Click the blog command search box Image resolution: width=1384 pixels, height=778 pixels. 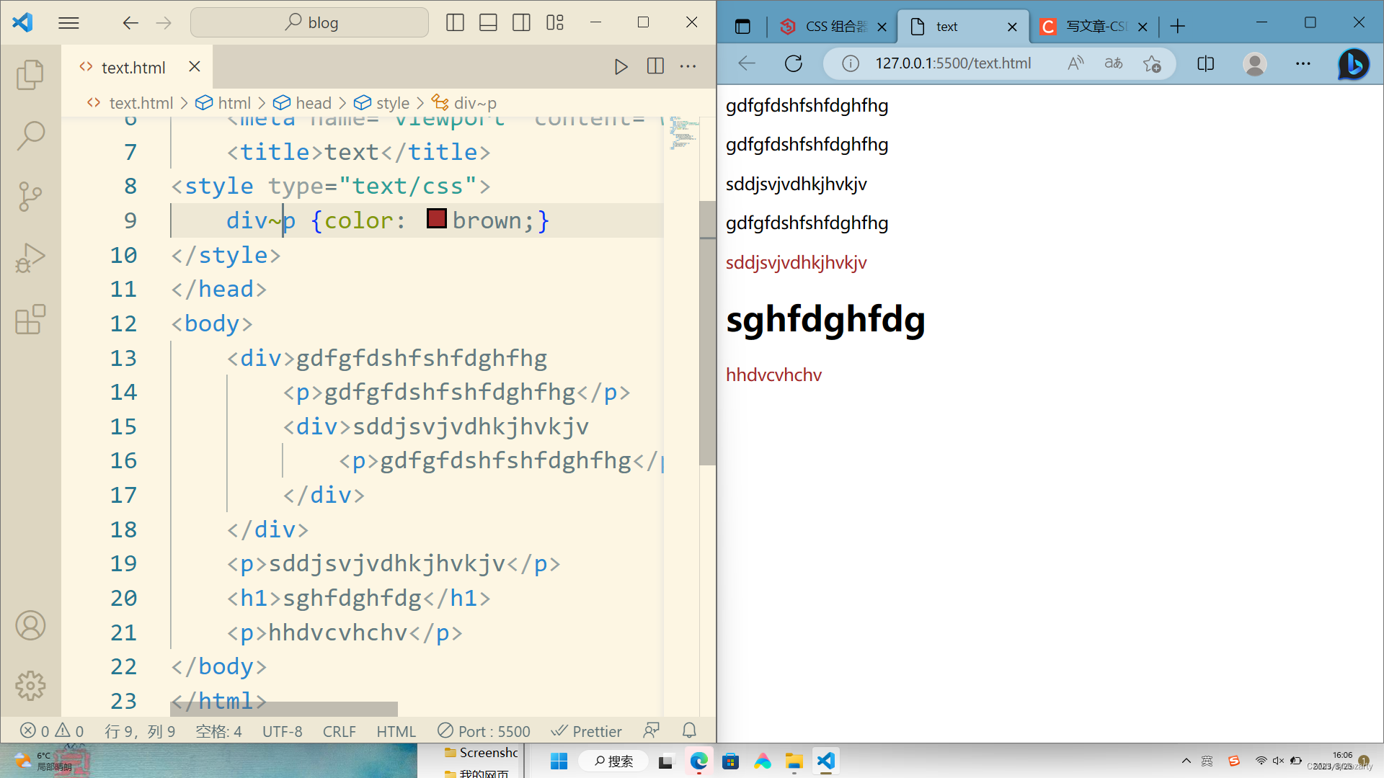309,22
